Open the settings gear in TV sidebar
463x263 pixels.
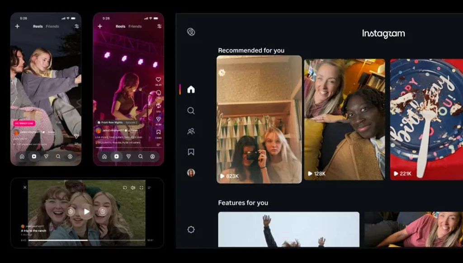[x=191, y=230]
